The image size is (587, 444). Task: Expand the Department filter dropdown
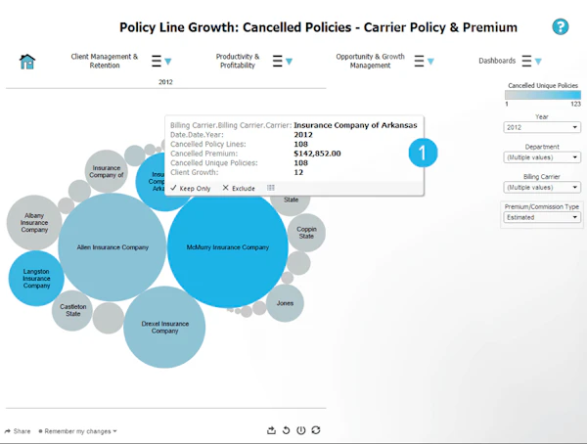click(542, 157)
